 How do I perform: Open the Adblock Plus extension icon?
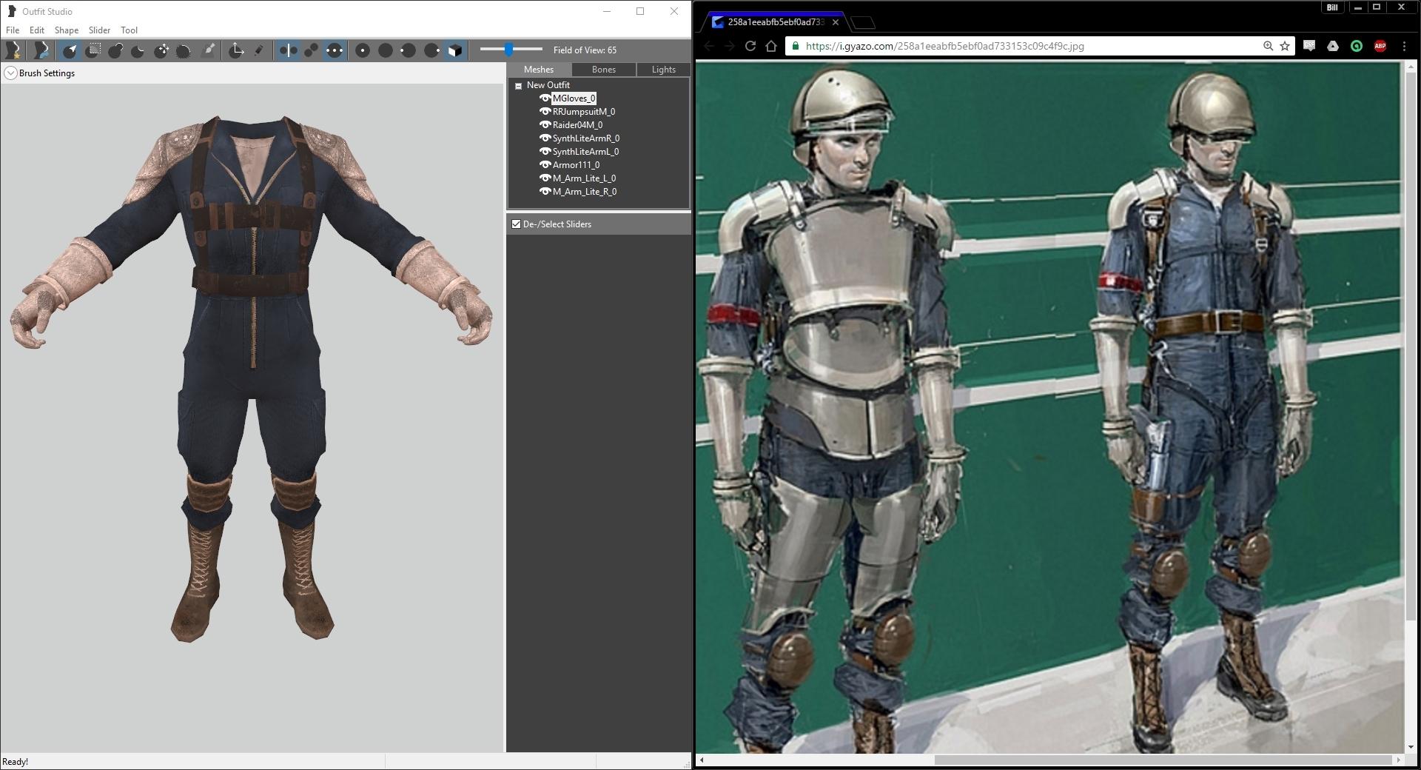pos(1380,46)
